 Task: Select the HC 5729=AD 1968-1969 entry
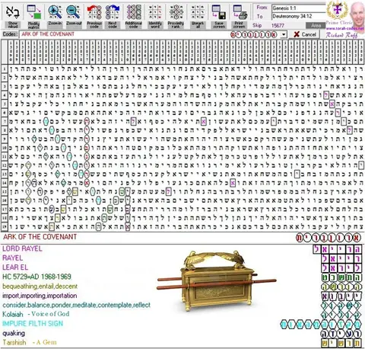(x=36, y=277)
